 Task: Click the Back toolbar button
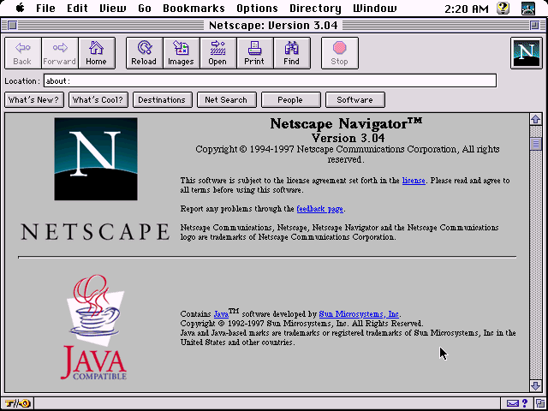click(x=23, y=53)
